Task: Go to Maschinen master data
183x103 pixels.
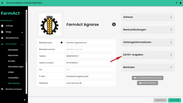Action: coord(13,55)
